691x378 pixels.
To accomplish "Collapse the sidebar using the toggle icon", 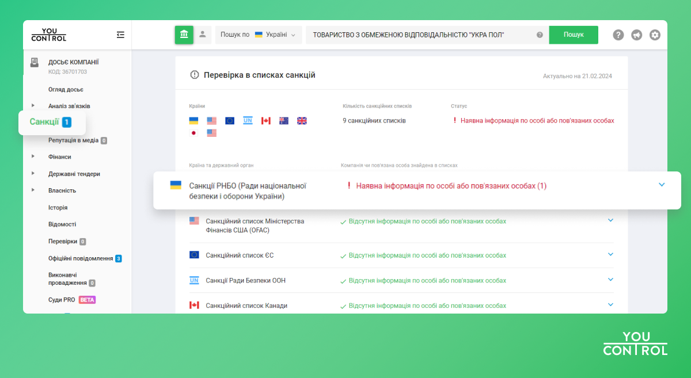I will [x=120, y=35].
